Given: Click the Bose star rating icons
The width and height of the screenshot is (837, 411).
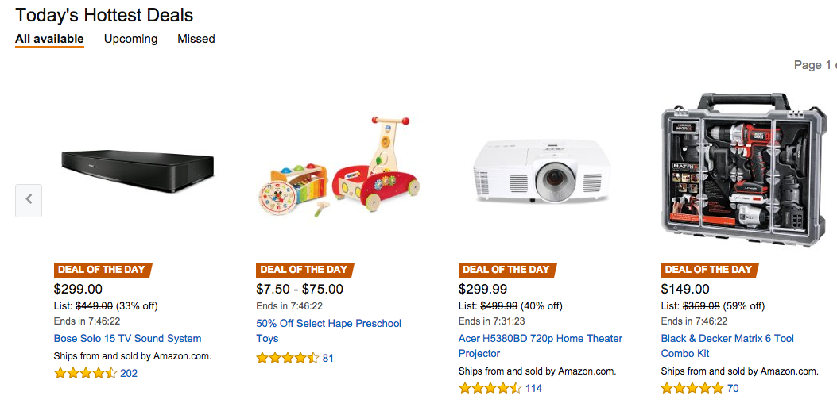Looking at the screenshot, I should coord(85,373).
